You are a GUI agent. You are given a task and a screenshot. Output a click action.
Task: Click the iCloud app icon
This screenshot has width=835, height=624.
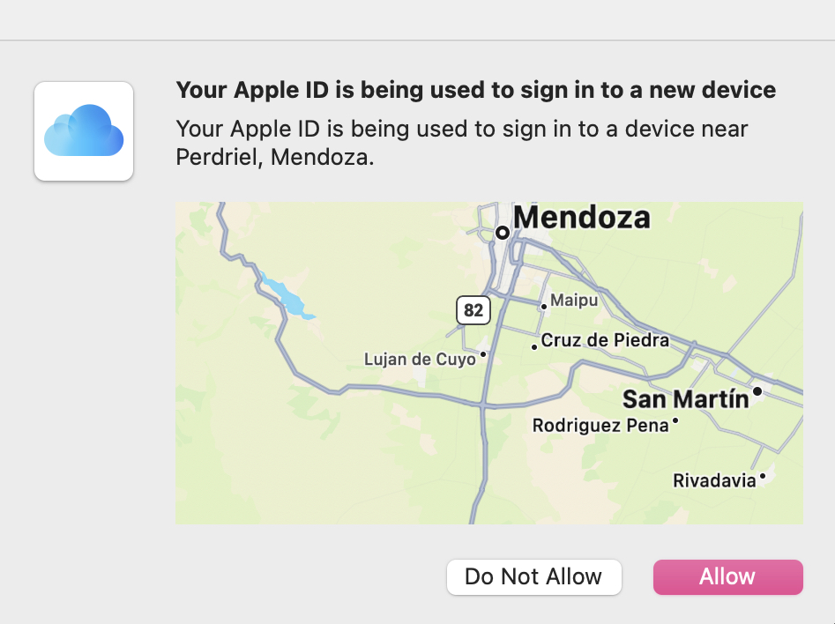[83, 130]
